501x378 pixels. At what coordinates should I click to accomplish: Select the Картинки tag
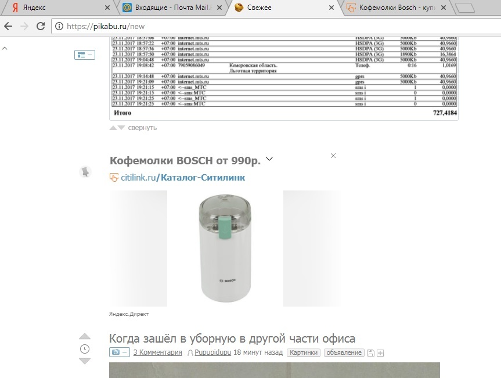point(304,352)
